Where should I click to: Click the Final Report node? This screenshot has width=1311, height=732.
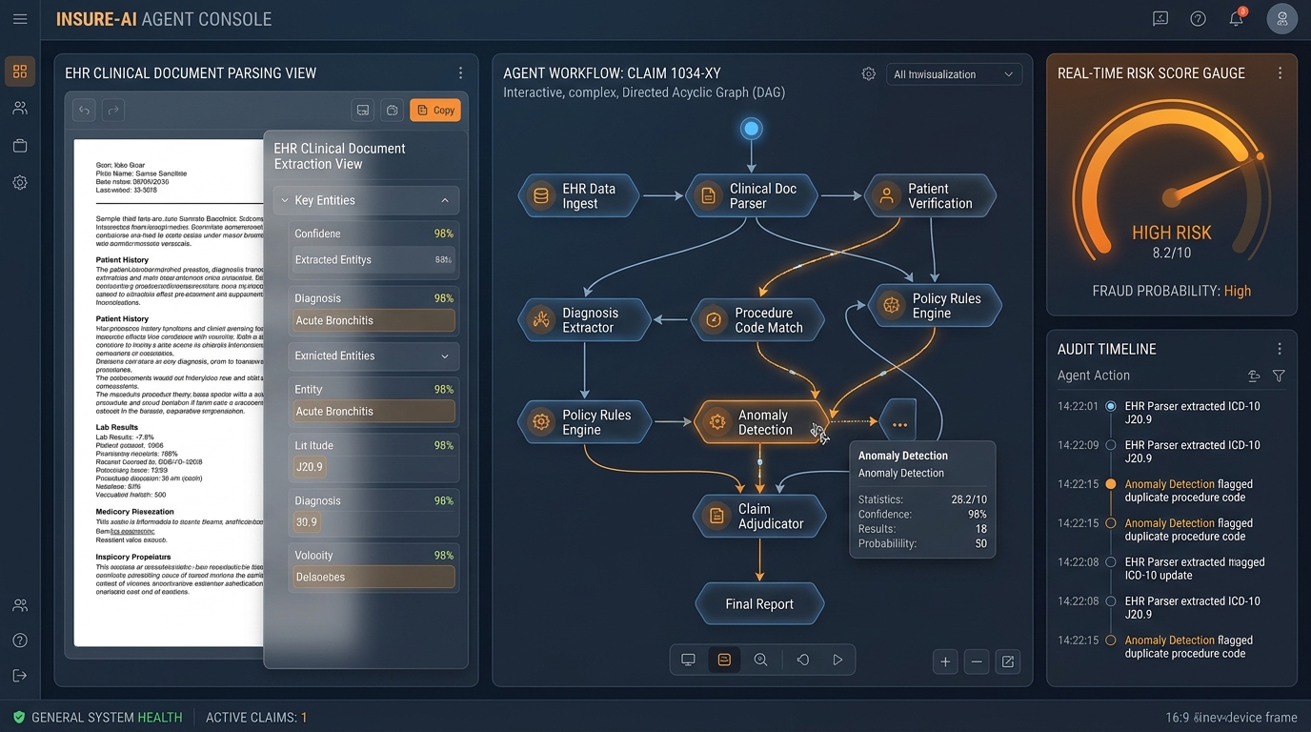click(759, 604)
